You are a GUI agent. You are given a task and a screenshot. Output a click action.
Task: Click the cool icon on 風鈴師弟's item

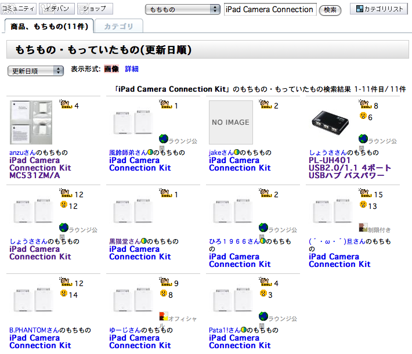click(x=165, y=104)
